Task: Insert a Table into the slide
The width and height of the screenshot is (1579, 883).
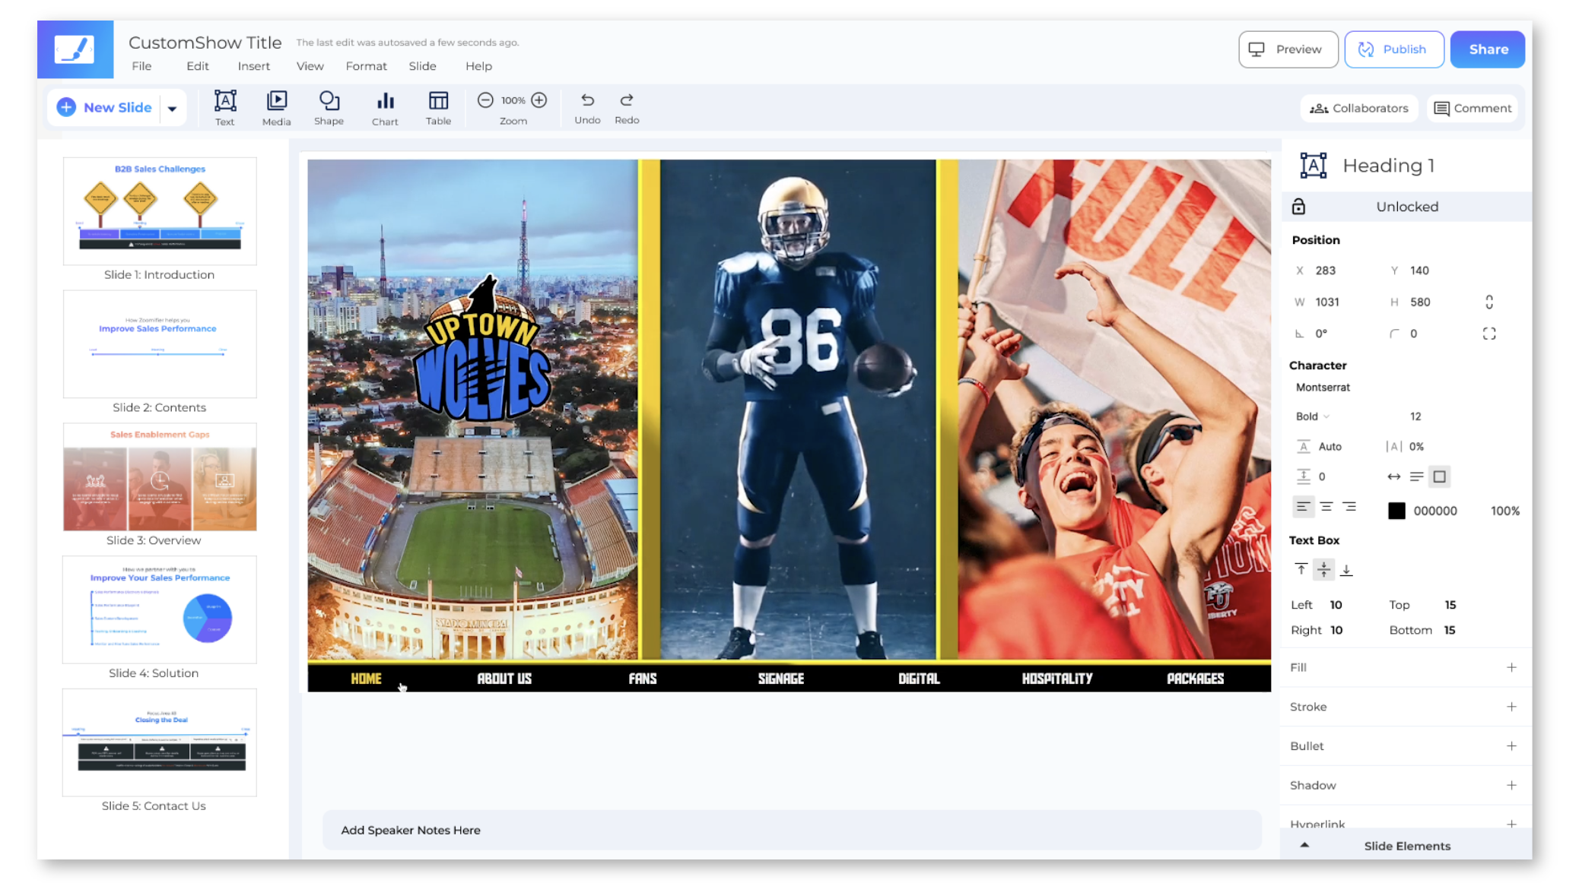Action: pos(437,106)
